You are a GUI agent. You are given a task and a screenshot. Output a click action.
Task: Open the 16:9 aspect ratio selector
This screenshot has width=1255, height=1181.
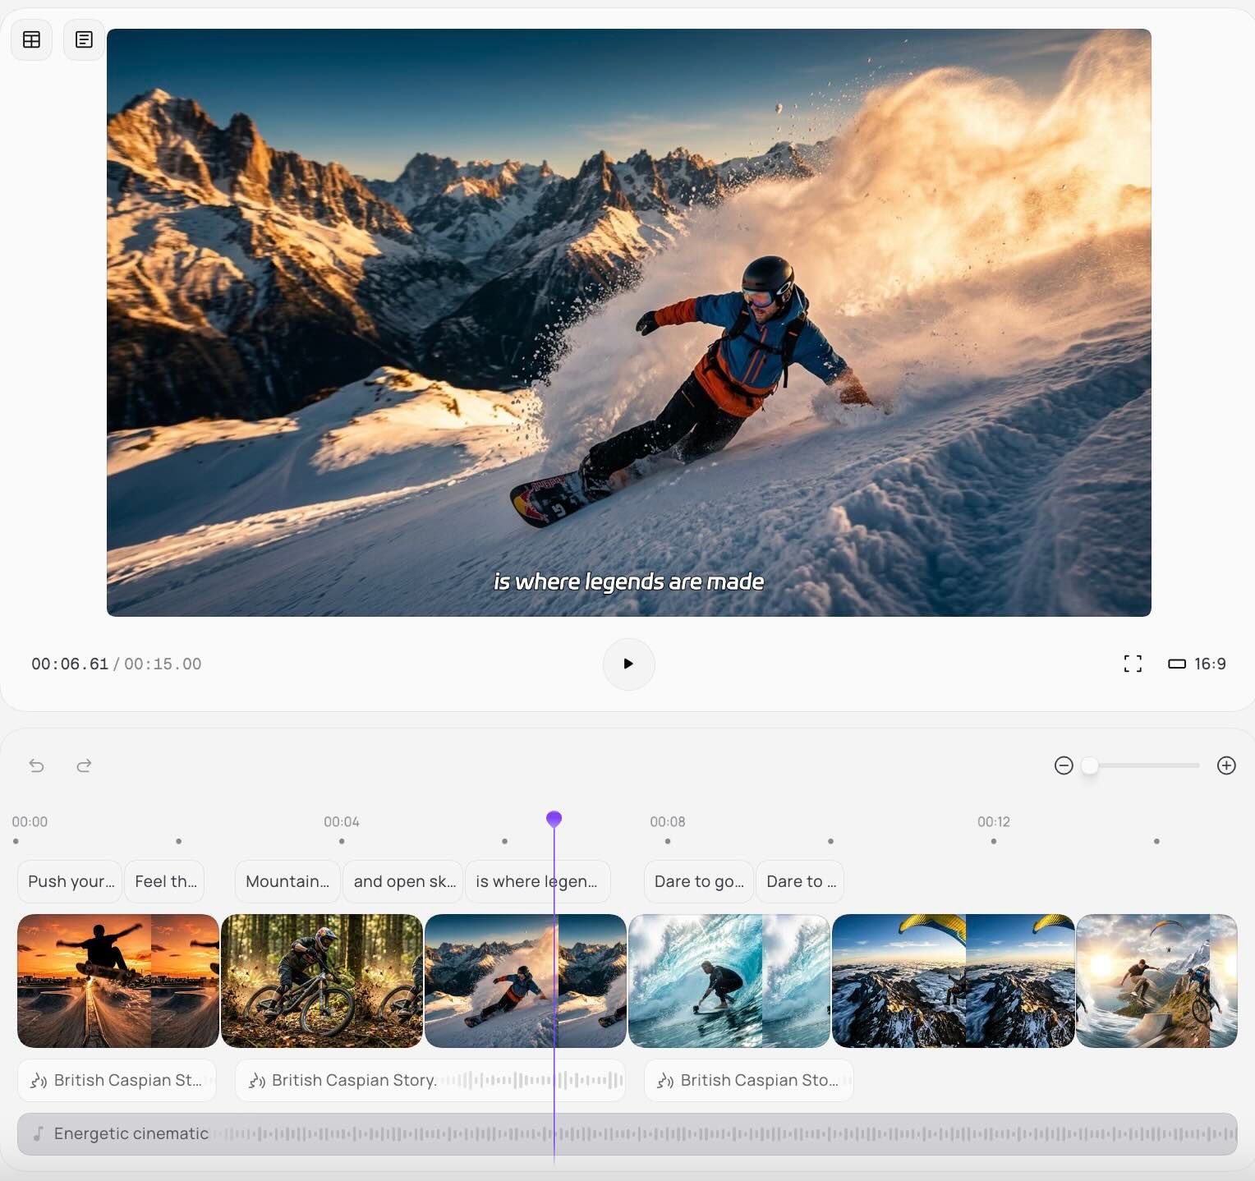[1197, 664]
